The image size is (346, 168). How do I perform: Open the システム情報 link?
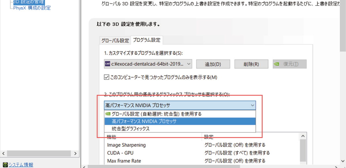(x=21, y=165)
